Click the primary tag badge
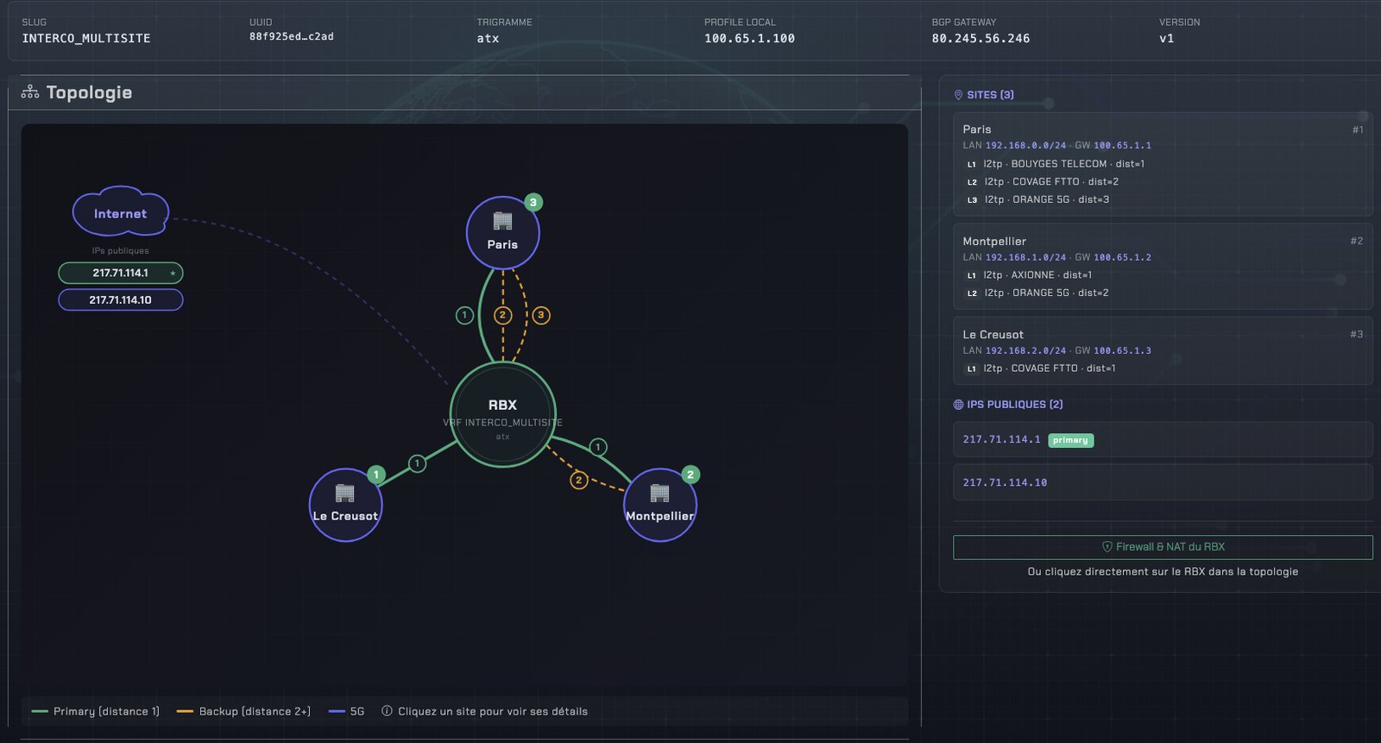 click(1070, 440)
